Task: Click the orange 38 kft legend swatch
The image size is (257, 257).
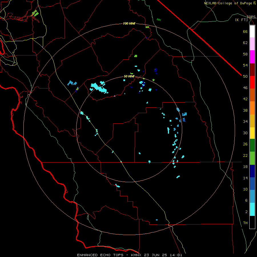Action: (252, 108)
